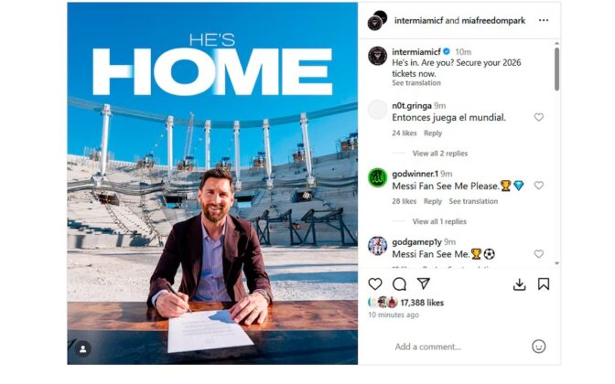The image size is (615, 384).
Task: Share the post via paper plane icon
Action: coord(424,283)
